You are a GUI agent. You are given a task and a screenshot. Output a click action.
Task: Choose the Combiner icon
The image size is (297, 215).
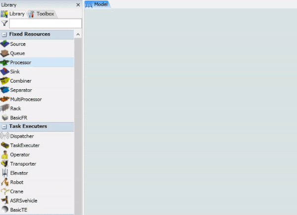click(x=5, y=81)
